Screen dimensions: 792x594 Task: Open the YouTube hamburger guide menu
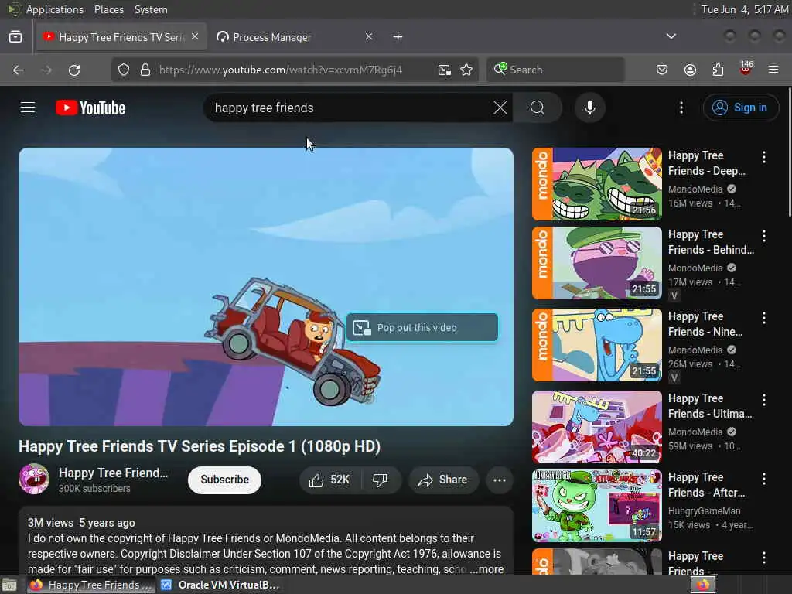coord(28,108)
